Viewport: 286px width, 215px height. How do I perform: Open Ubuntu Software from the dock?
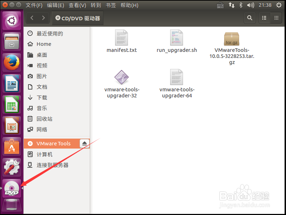(11, 146)
